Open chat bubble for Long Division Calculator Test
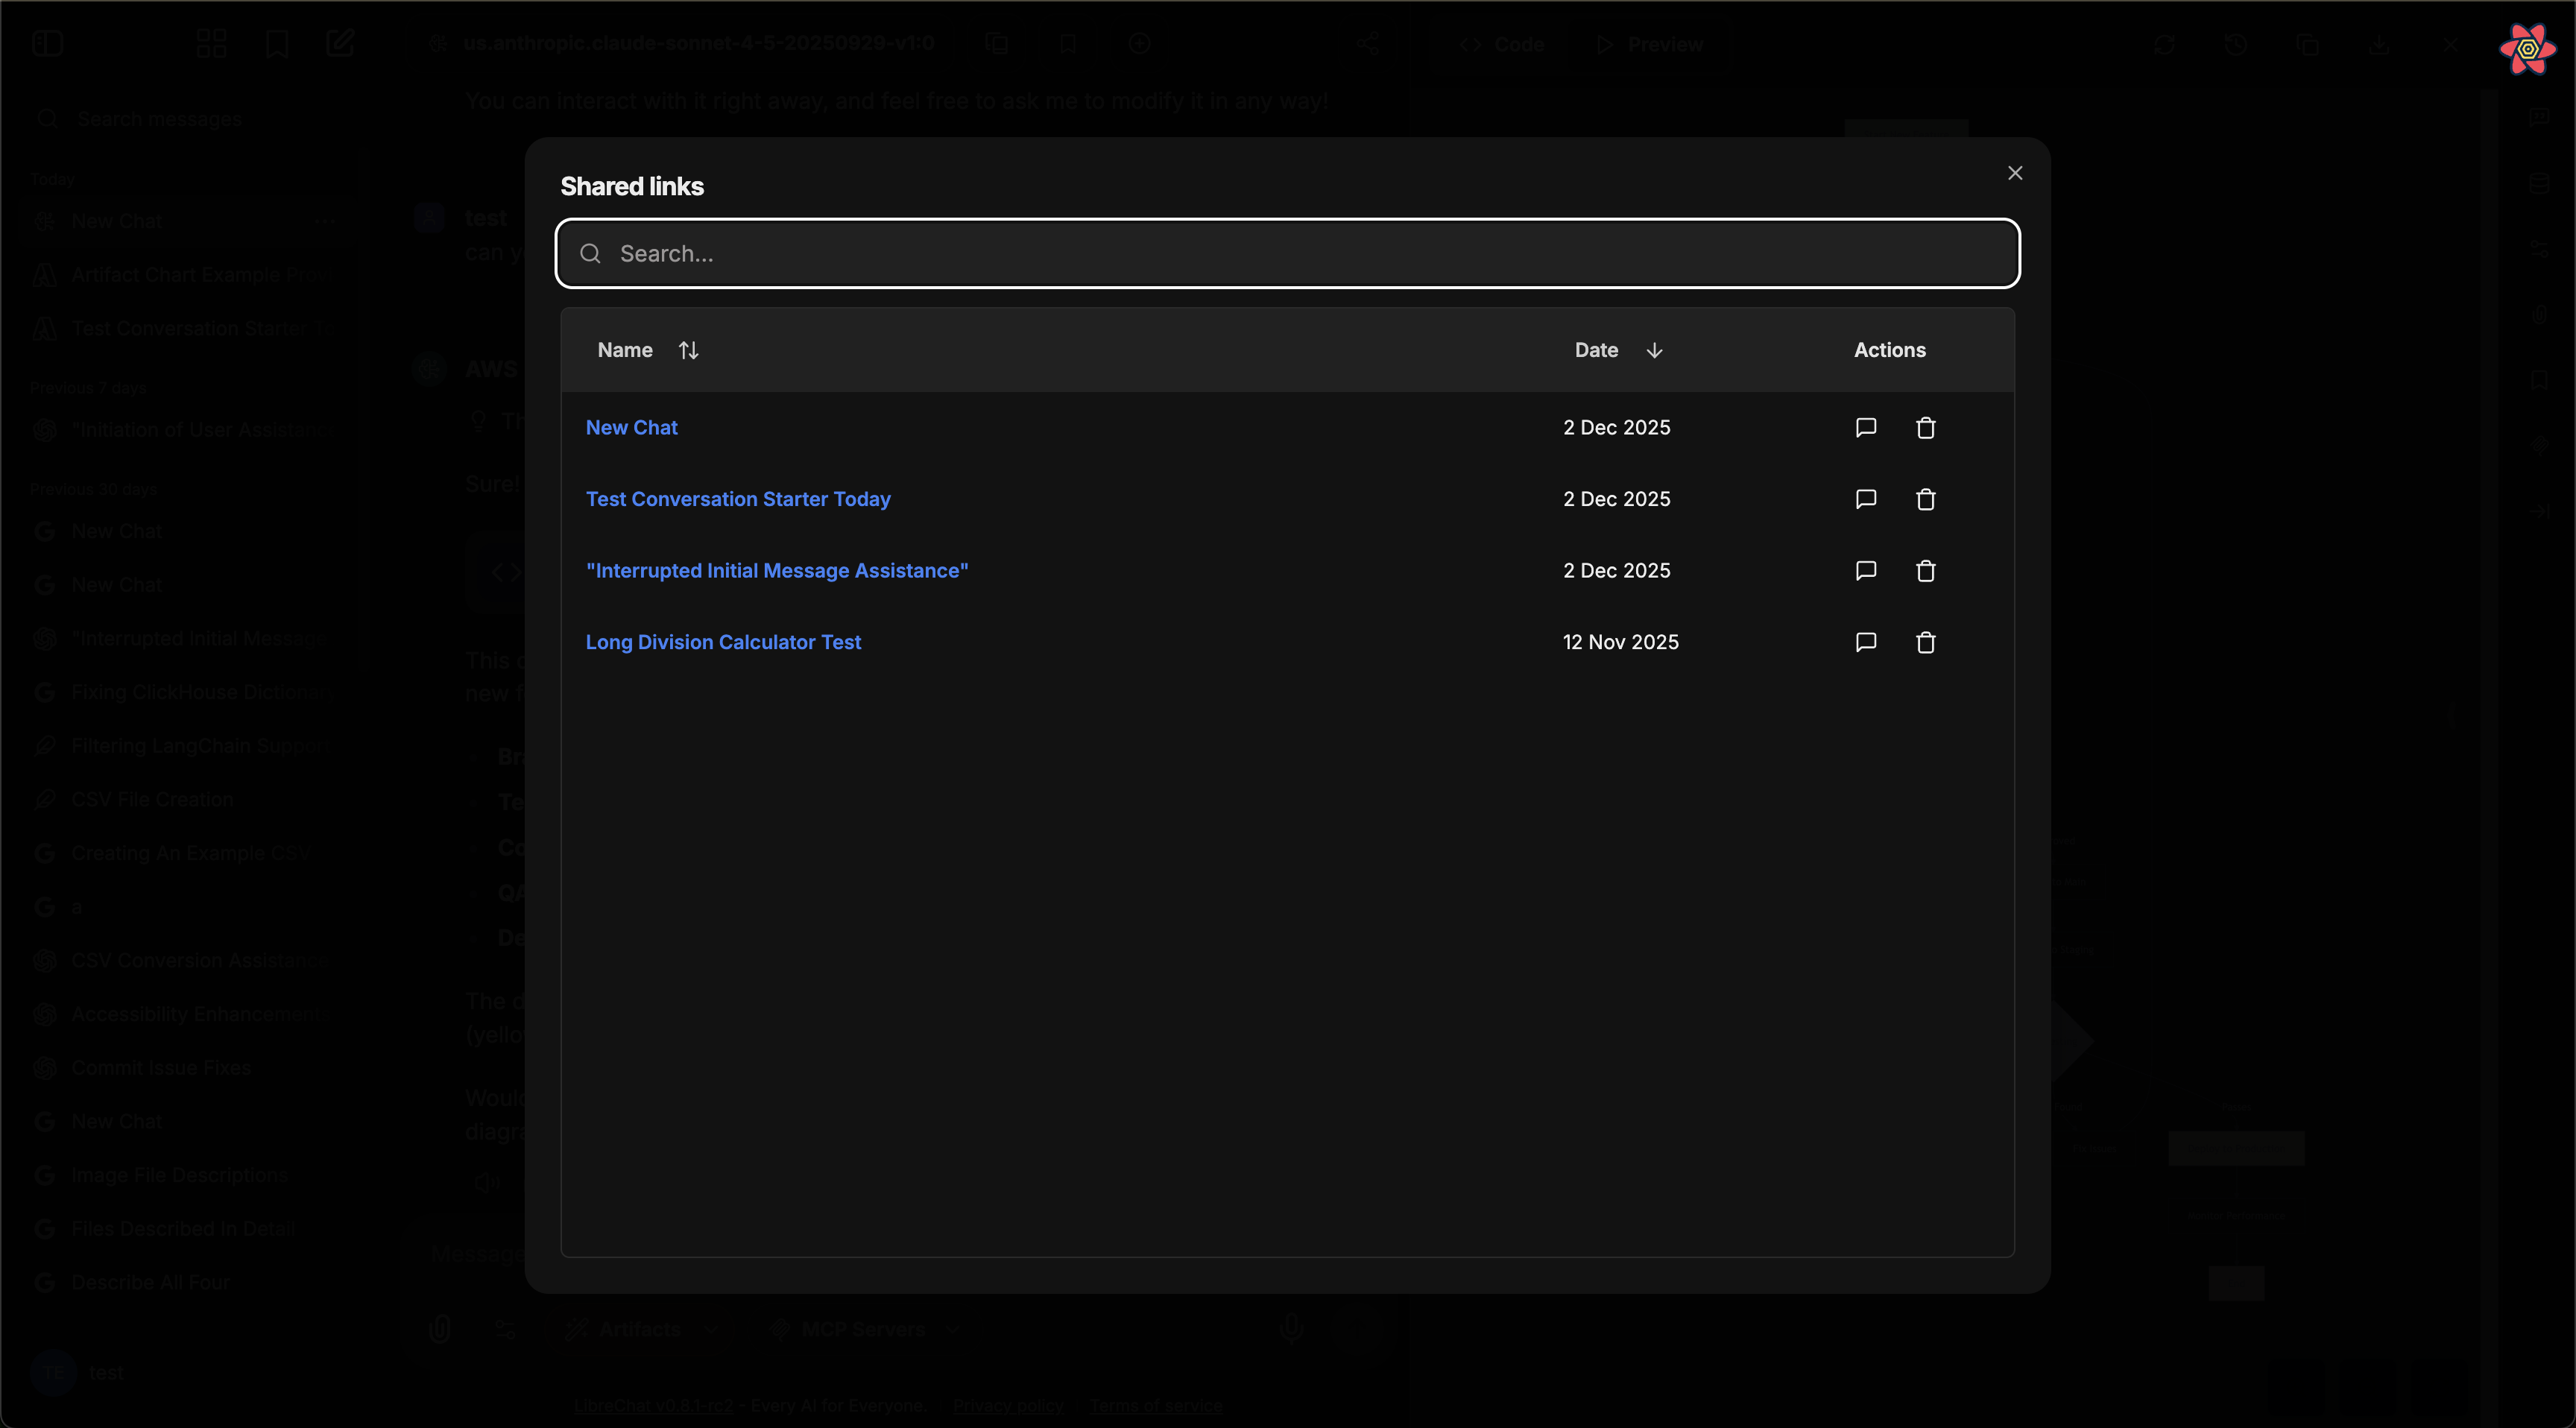Image resolution: width=2576 pixels, height=1428 pixels. [x=1865, y=642]
